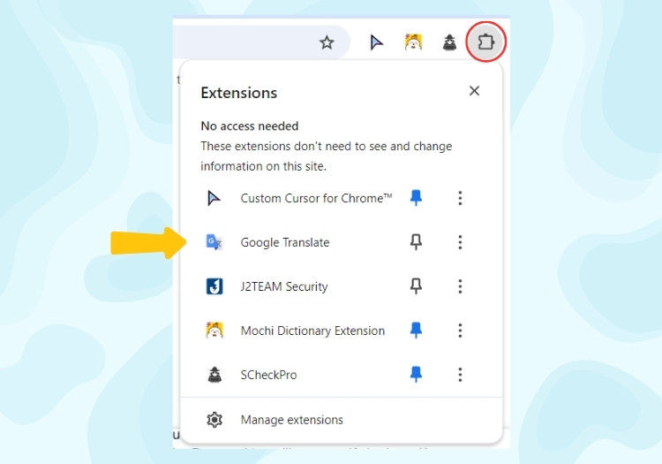Unpin Mochi Dictionary Extension from toolbar
The image size is (662, 464).
click(416, 331)
